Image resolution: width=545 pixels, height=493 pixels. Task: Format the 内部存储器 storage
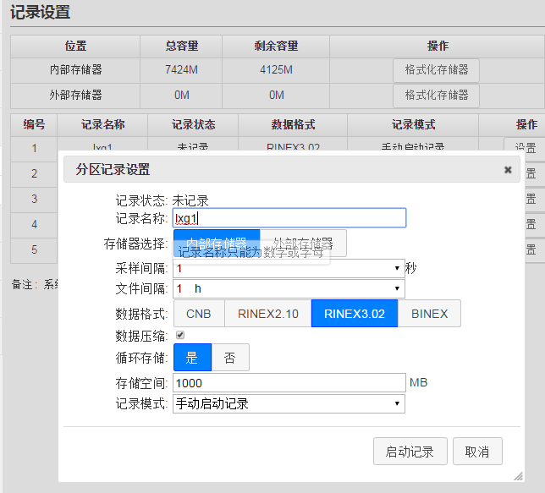pos(436,69)
